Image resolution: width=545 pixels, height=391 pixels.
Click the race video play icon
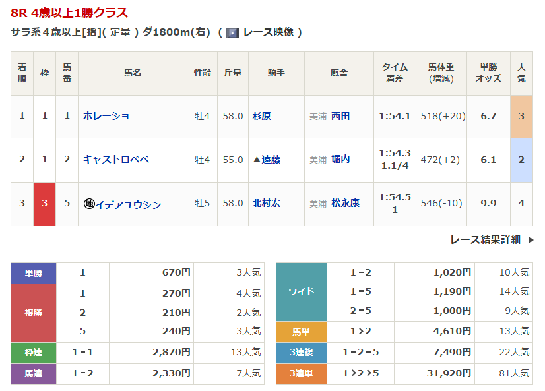pyautogui.click(x=232, y=32)
